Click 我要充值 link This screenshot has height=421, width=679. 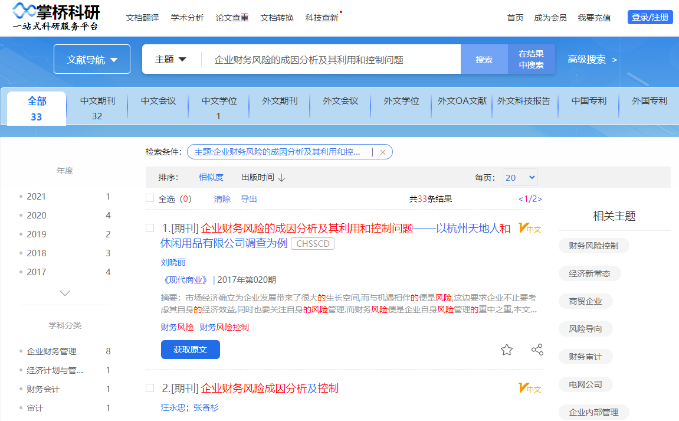pyautogui.click(x=594, y=18)
